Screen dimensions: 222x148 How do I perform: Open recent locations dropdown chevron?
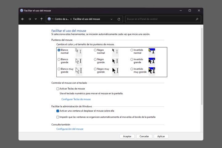click(36, 19)
